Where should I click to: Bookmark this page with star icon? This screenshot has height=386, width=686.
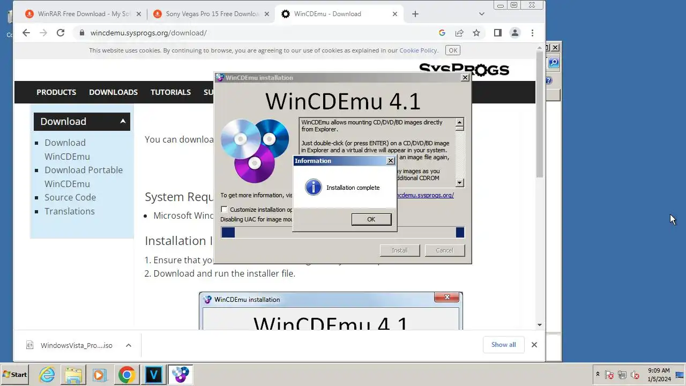[476, 33]
